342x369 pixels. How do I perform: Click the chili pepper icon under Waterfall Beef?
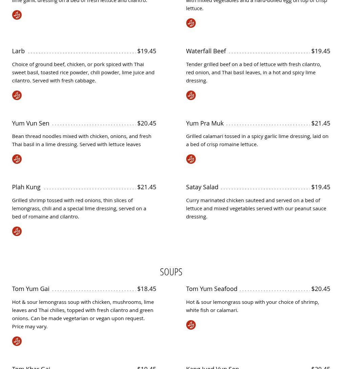click(x=191, y=95)
